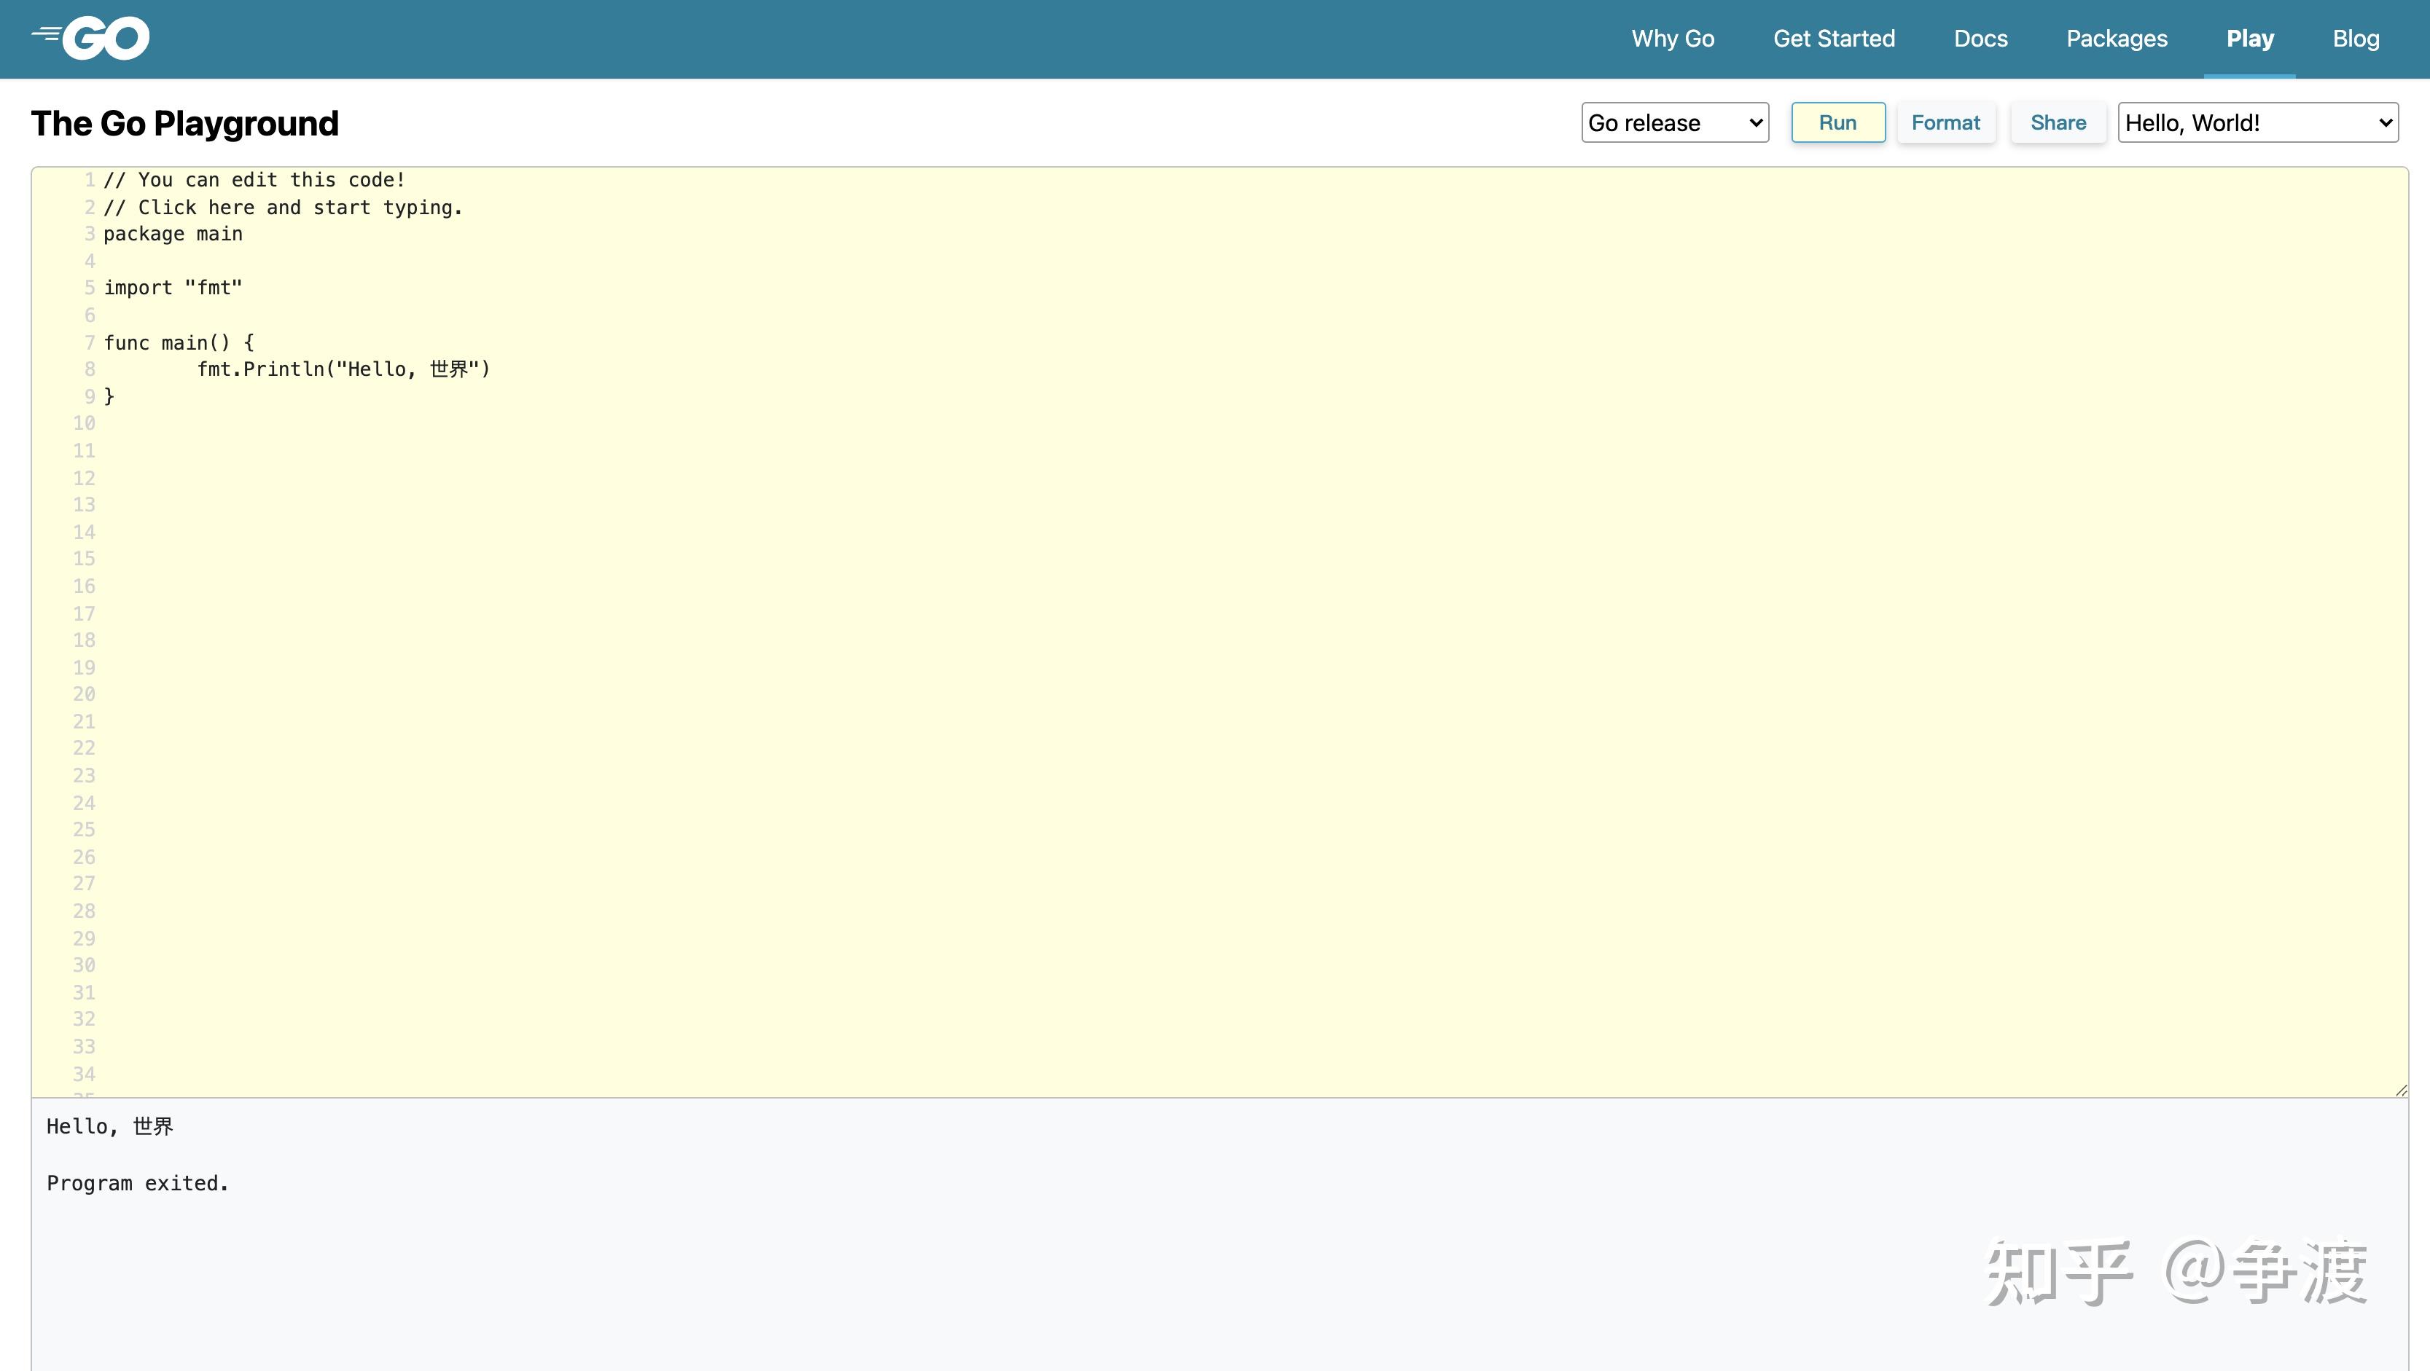The width and height of the screenshot is (2430, 1371).
Task: Select the Play tab in navigation
Action: (x=2249, y=39)
